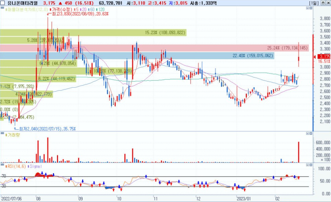Click the 100.00 RSI axis label
The width and height of the screenshot is (331, 202).
[x=324, y=169]
